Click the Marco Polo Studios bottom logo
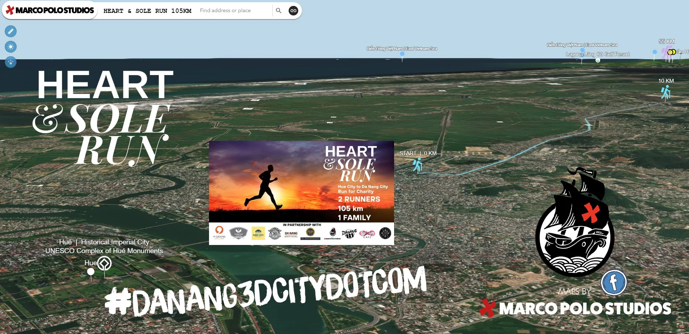This screenshot has height=334, width=689. pos(575,308)
